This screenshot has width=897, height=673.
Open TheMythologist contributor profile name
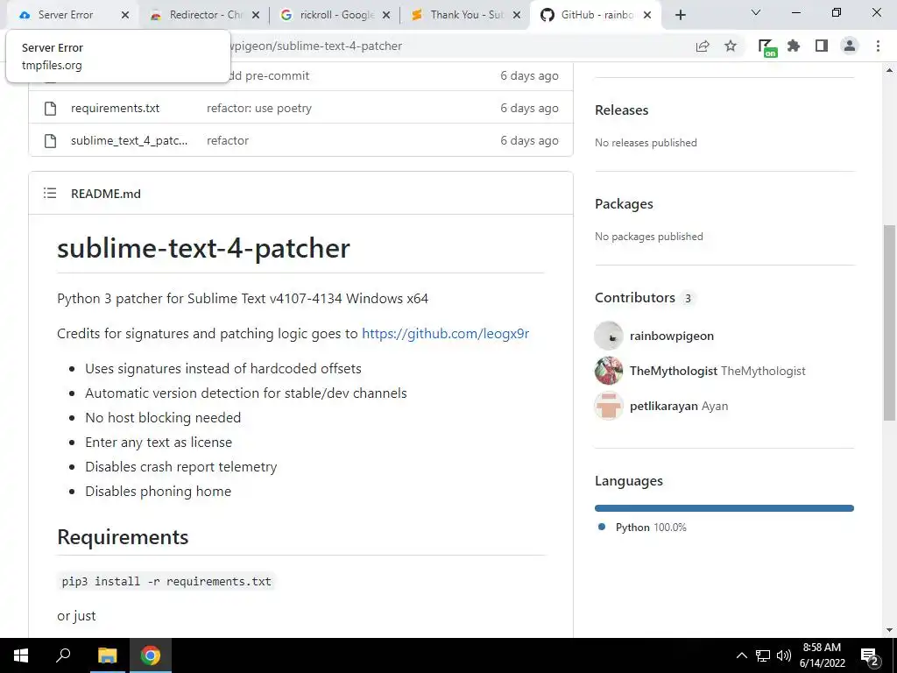(674, 371)
